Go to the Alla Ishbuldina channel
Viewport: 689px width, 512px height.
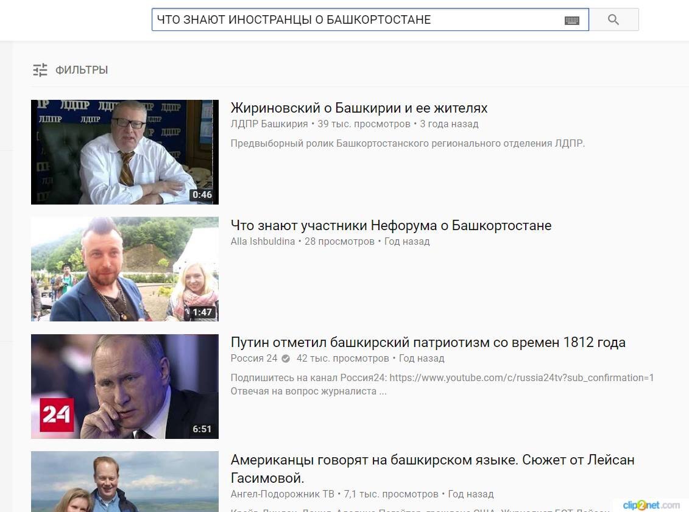[x=263, y=241]
